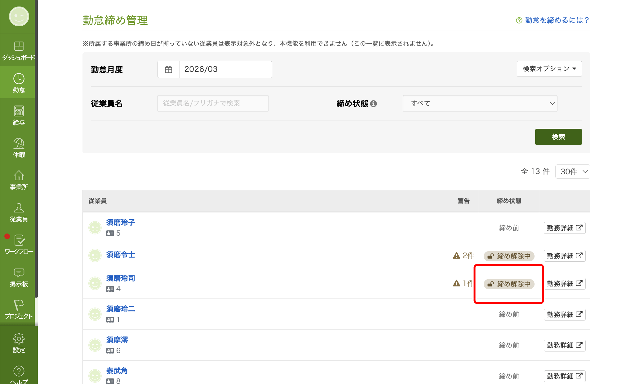Change the 30件 page size dropdown
635x384 pixels.
[x=573, y=172]
